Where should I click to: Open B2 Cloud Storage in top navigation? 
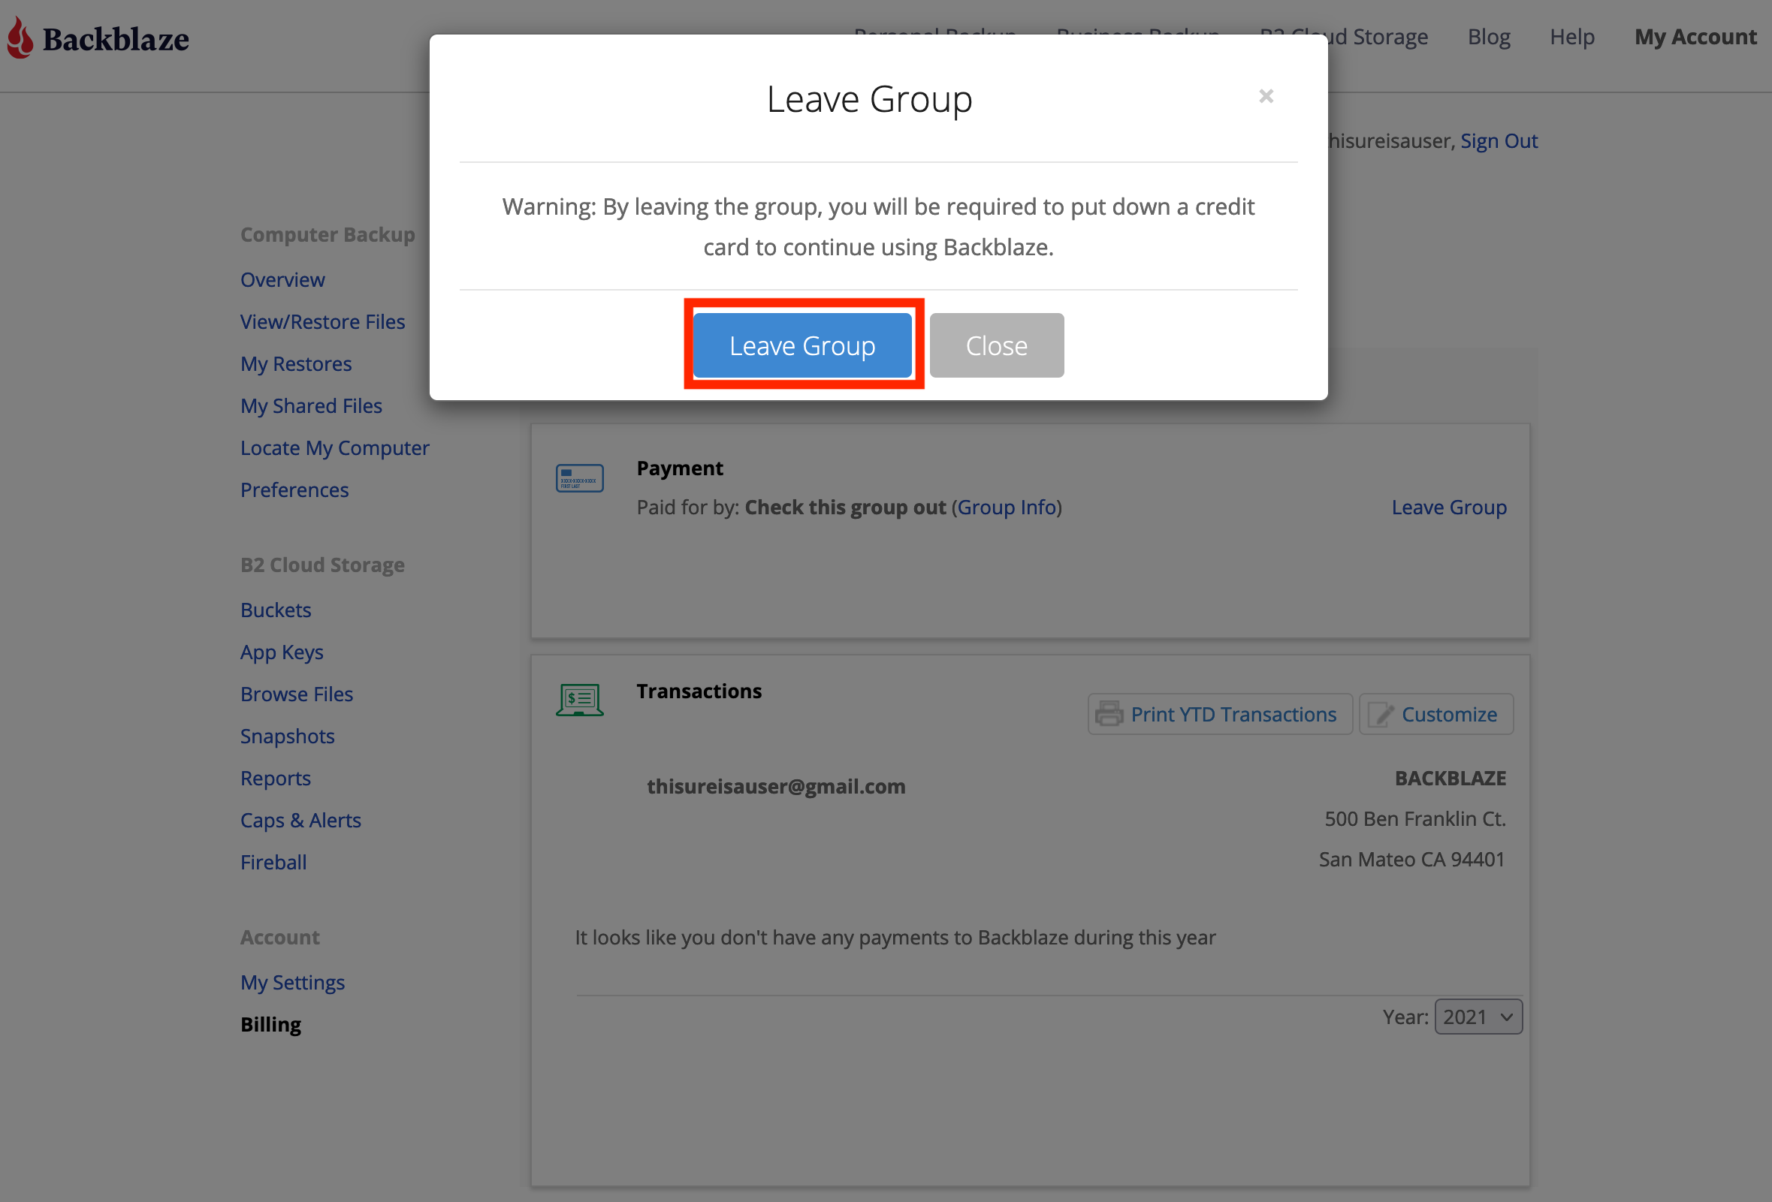[1377, 37]
